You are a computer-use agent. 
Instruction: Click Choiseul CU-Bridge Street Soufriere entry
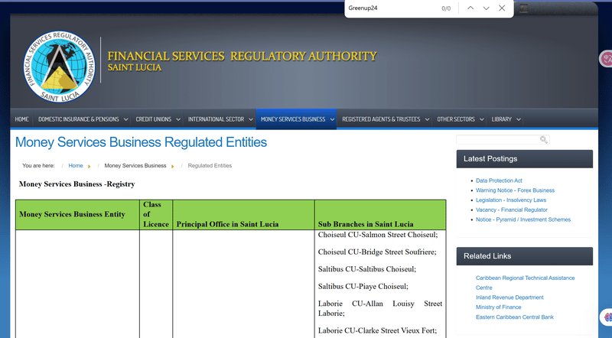click(x=377, y=252)
